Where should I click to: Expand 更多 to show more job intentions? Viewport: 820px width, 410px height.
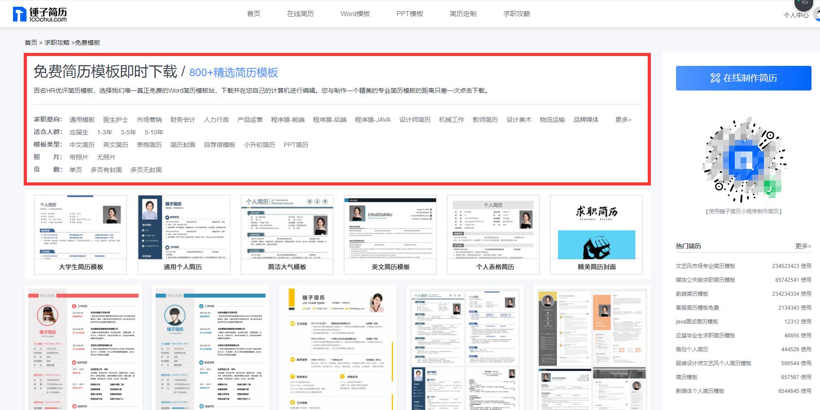[623, 120]
